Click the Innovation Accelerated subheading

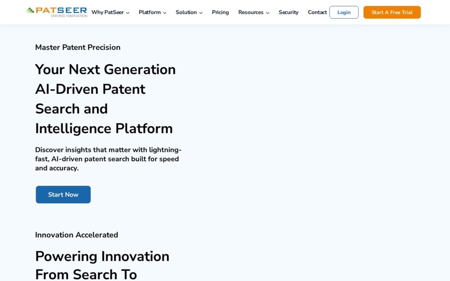[76, 235]
